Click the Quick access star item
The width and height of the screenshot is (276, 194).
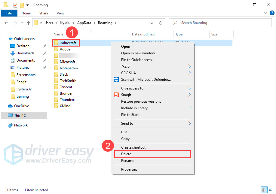(24, 39)
